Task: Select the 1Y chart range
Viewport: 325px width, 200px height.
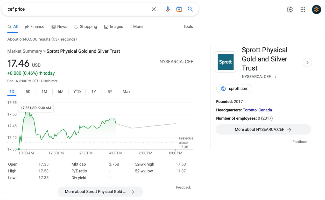Action: [x=94, y=92]
